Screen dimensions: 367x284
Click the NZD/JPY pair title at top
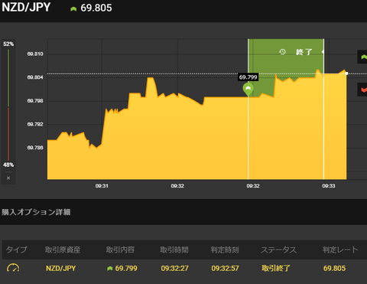(x=26, y=7)
